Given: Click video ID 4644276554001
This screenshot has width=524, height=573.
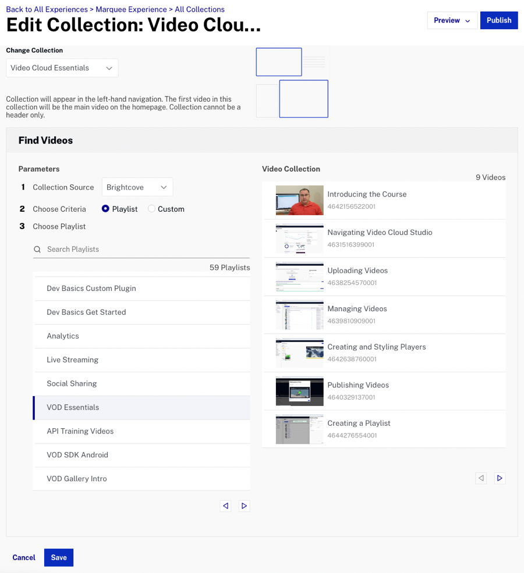Looking at the screenshot, I should pos(352,436).
